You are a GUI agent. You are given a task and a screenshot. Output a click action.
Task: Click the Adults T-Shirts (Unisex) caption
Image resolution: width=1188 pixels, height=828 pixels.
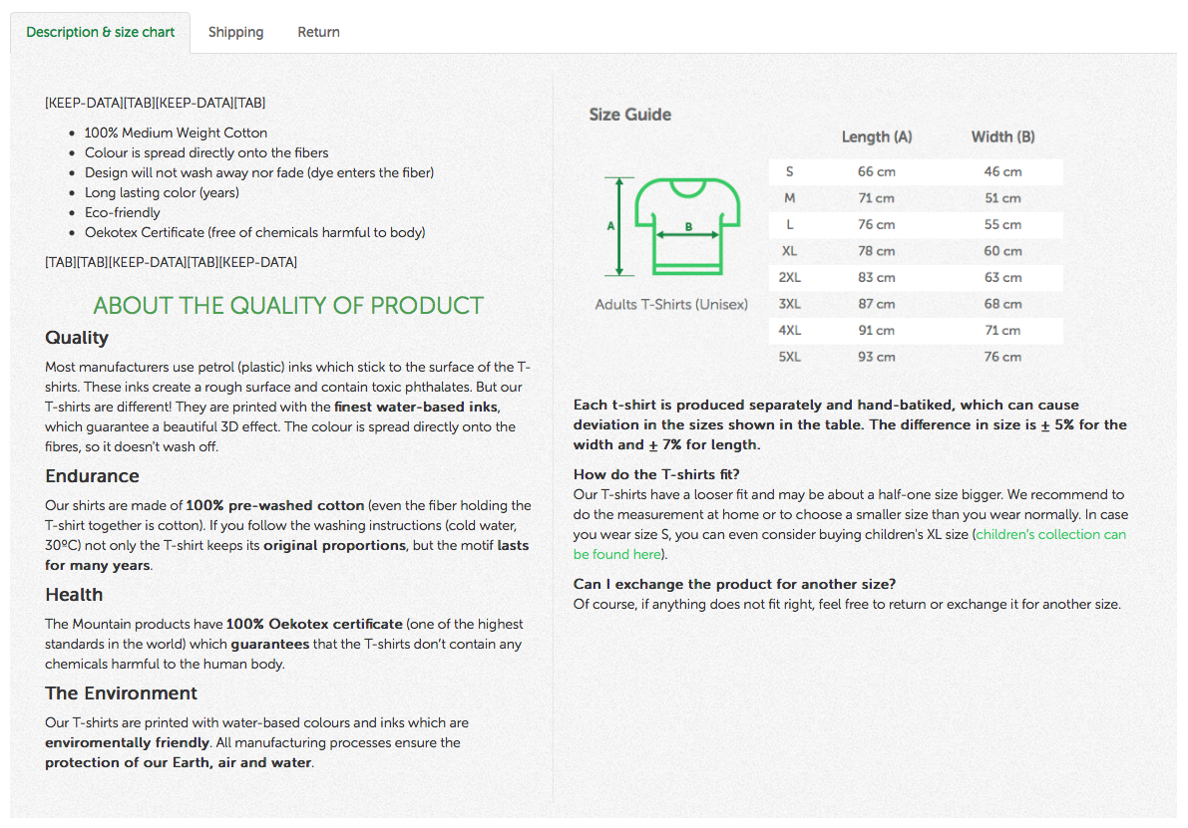pos(671,304)
